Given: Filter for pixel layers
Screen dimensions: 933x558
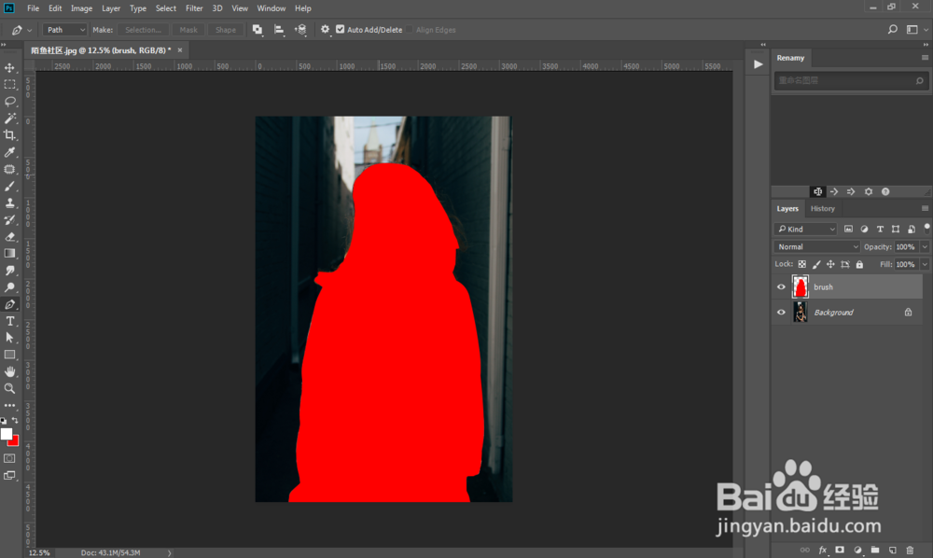Looking at the screenshot, I should tap(848, 229).
